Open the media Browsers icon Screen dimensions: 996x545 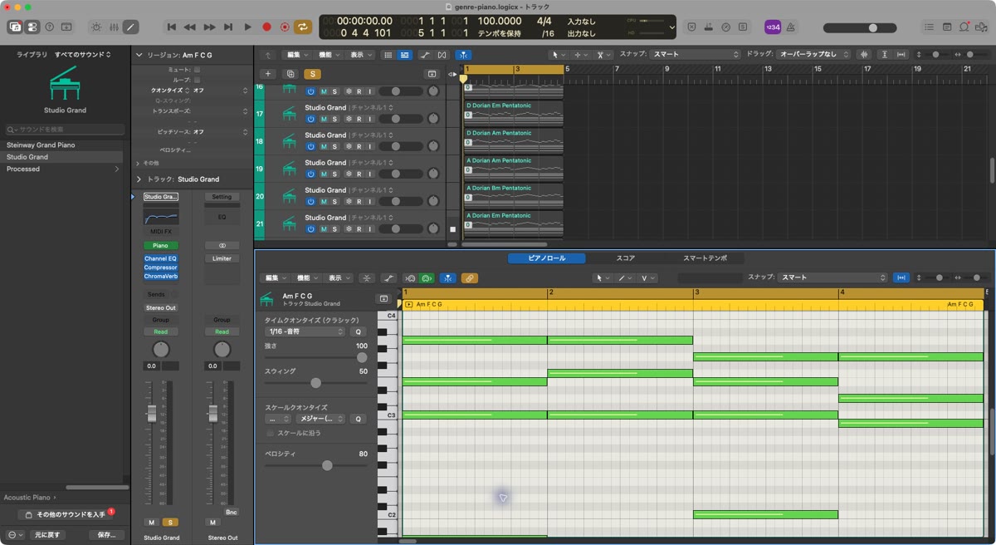[x=980, y=27]
